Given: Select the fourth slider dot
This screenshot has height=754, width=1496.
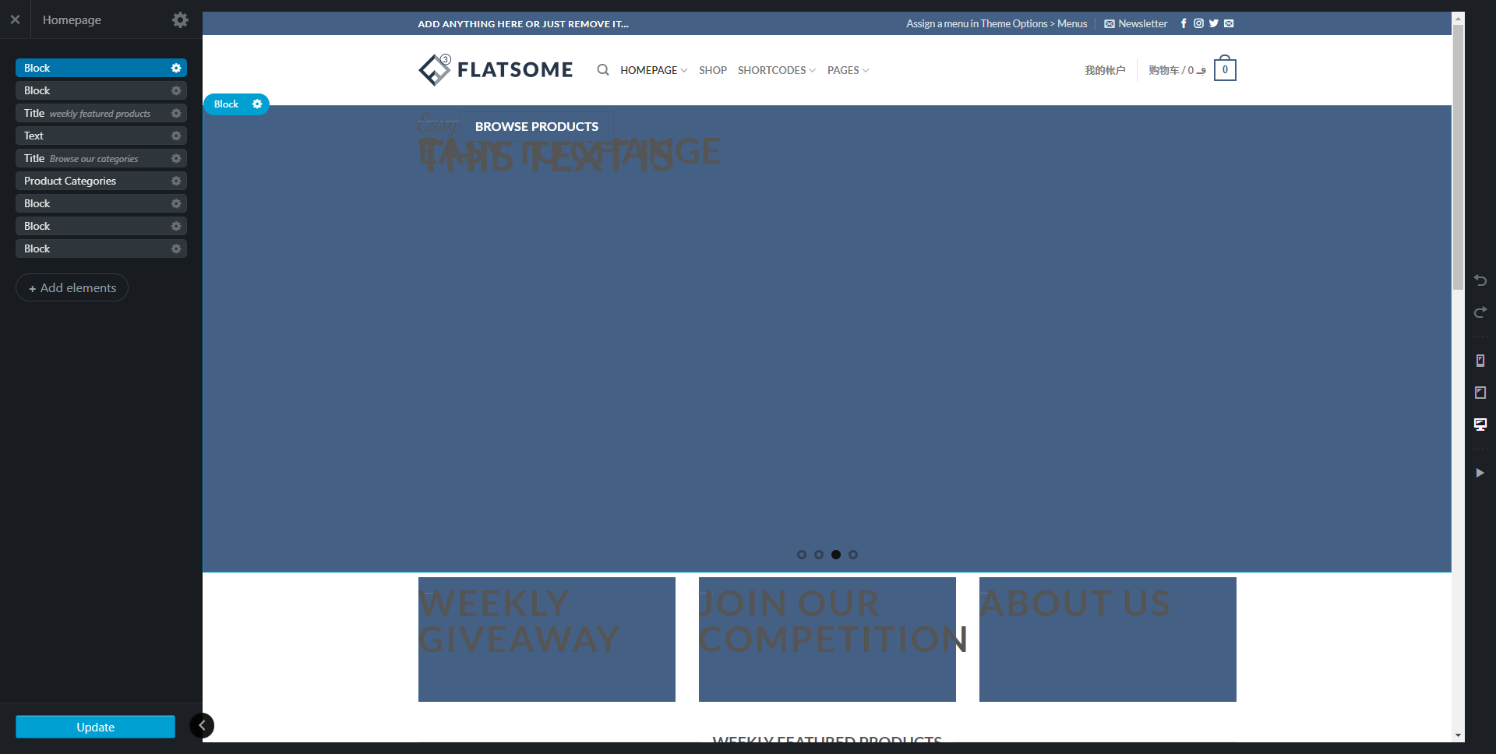Looking at the screenshot, I should pos(853,555).
